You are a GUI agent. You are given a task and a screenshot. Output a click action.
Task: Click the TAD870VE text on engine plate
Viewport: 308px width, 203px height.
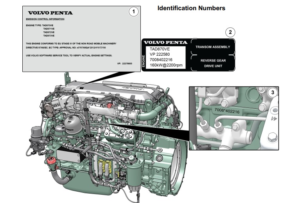tap(160, 49)
